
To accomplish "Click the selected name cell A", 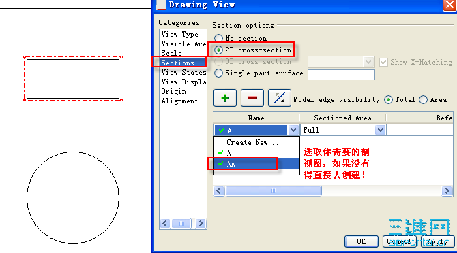I will tap(250, 130).
